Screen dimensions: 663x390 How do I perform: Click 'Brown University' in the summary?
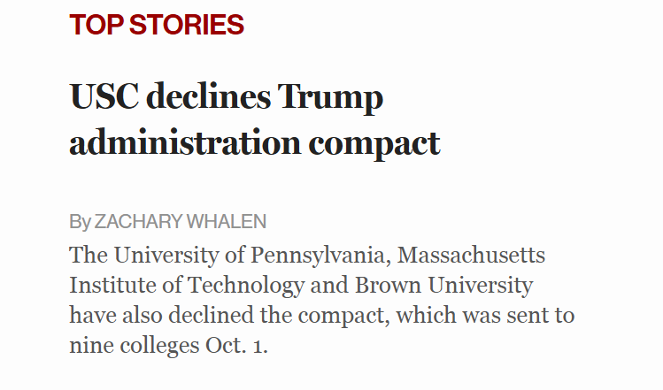(443, 286)
